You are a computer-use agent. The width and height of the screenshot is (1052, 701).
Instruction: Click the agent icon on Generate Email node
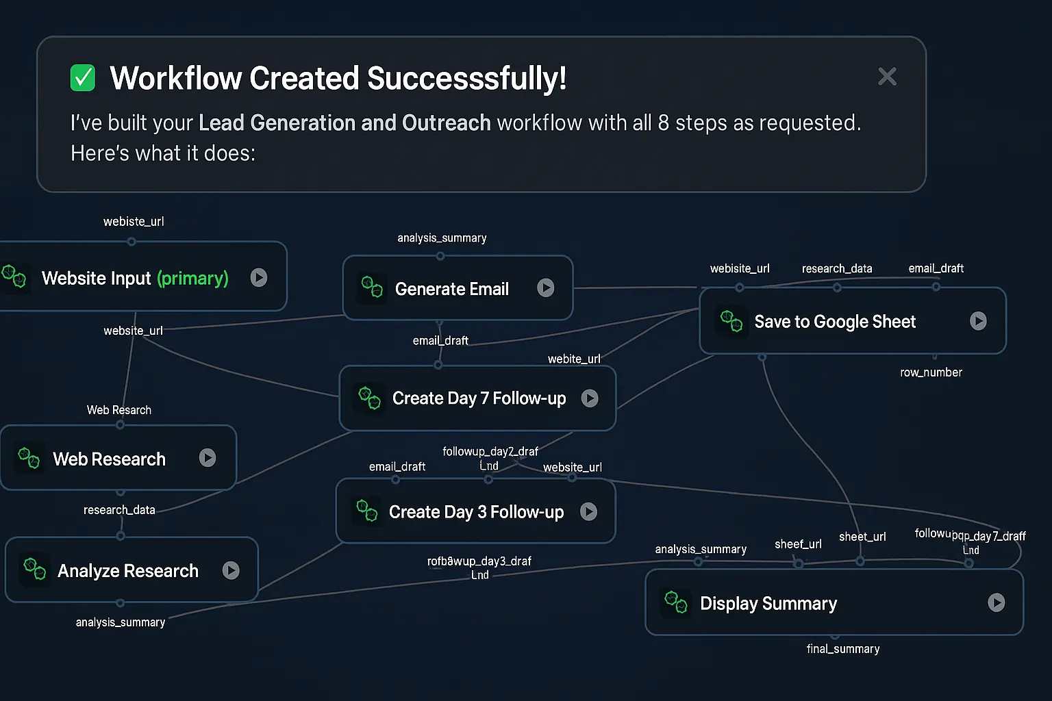point(372,288)
